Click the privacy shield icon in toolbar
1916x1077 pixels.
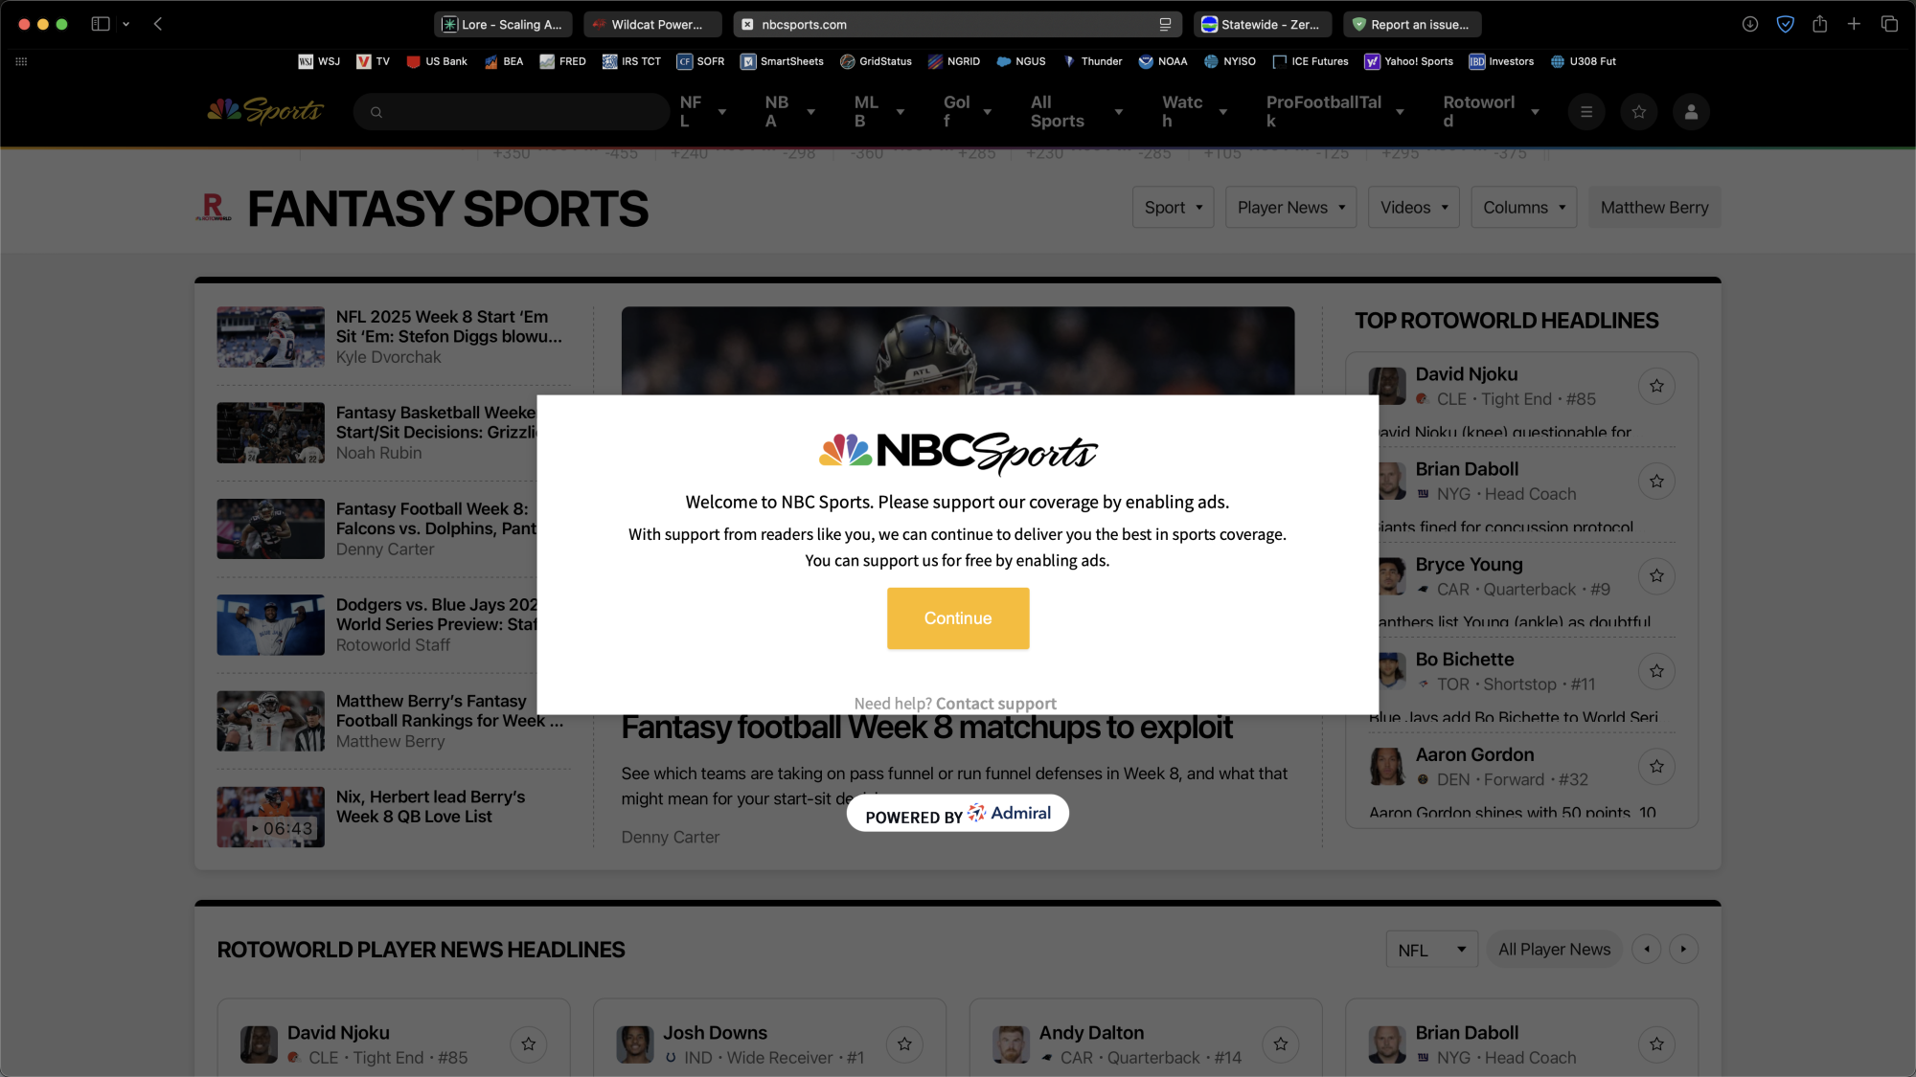point(1785,24)
